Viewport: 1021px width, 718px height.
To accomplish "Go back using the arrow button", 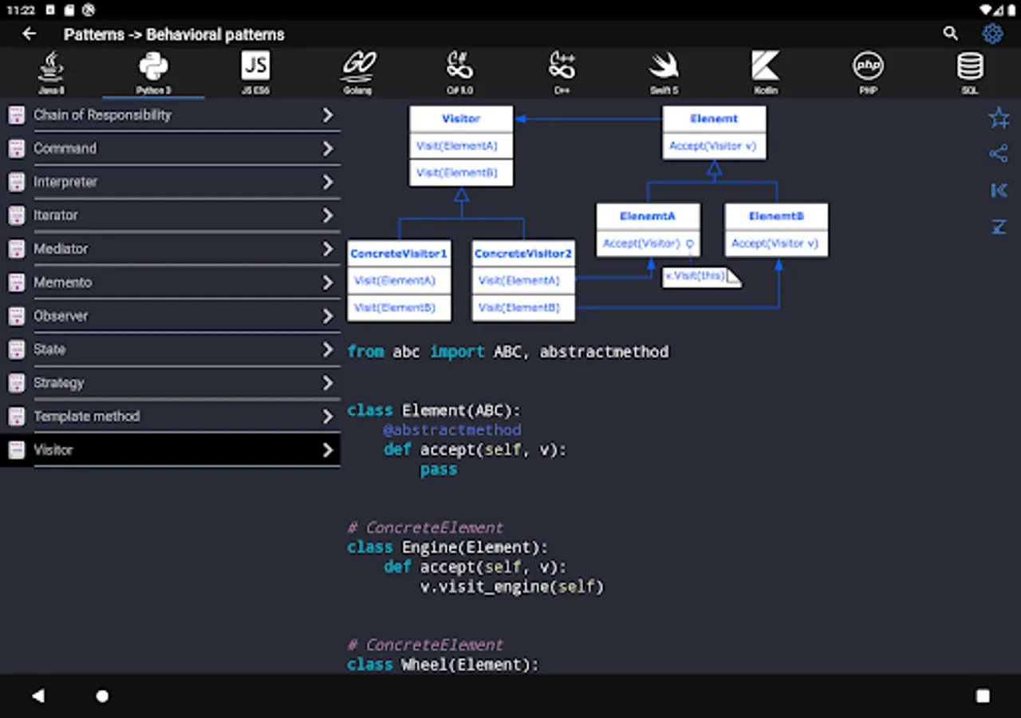I will [x=30, y=34].
